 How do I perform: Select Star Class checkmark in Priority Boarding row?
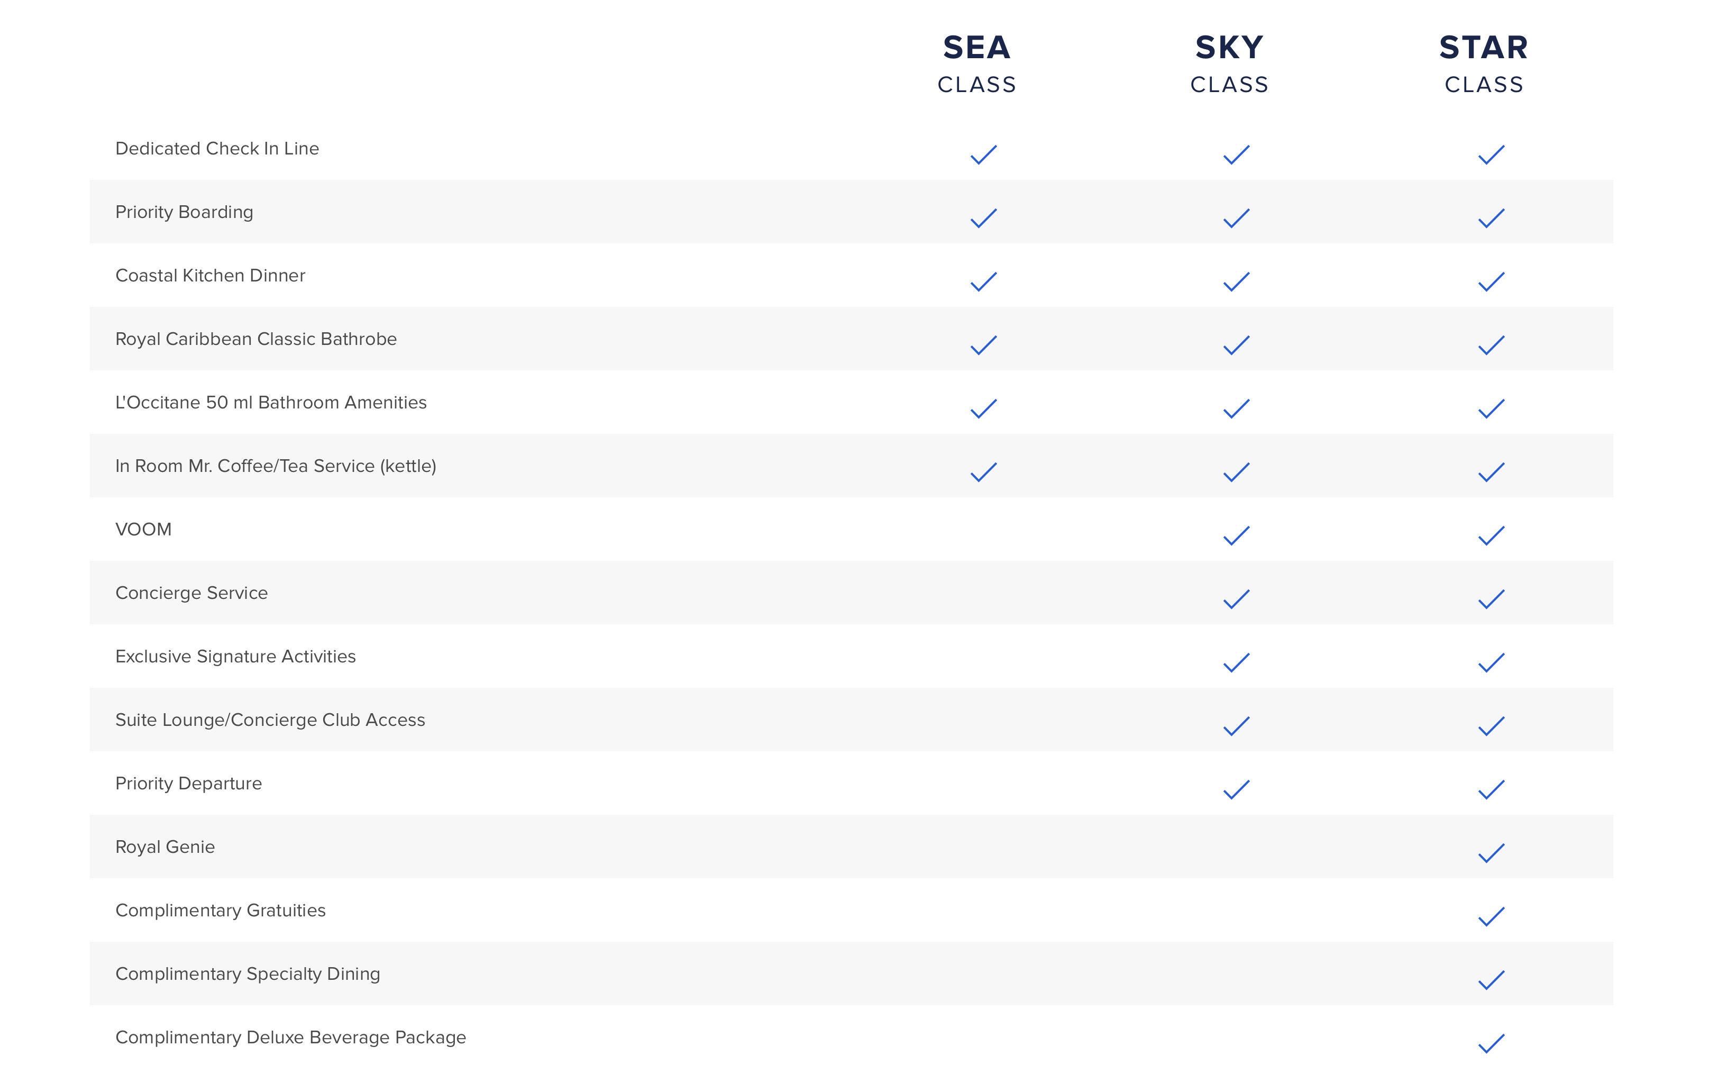click(x=1491, y=219)
